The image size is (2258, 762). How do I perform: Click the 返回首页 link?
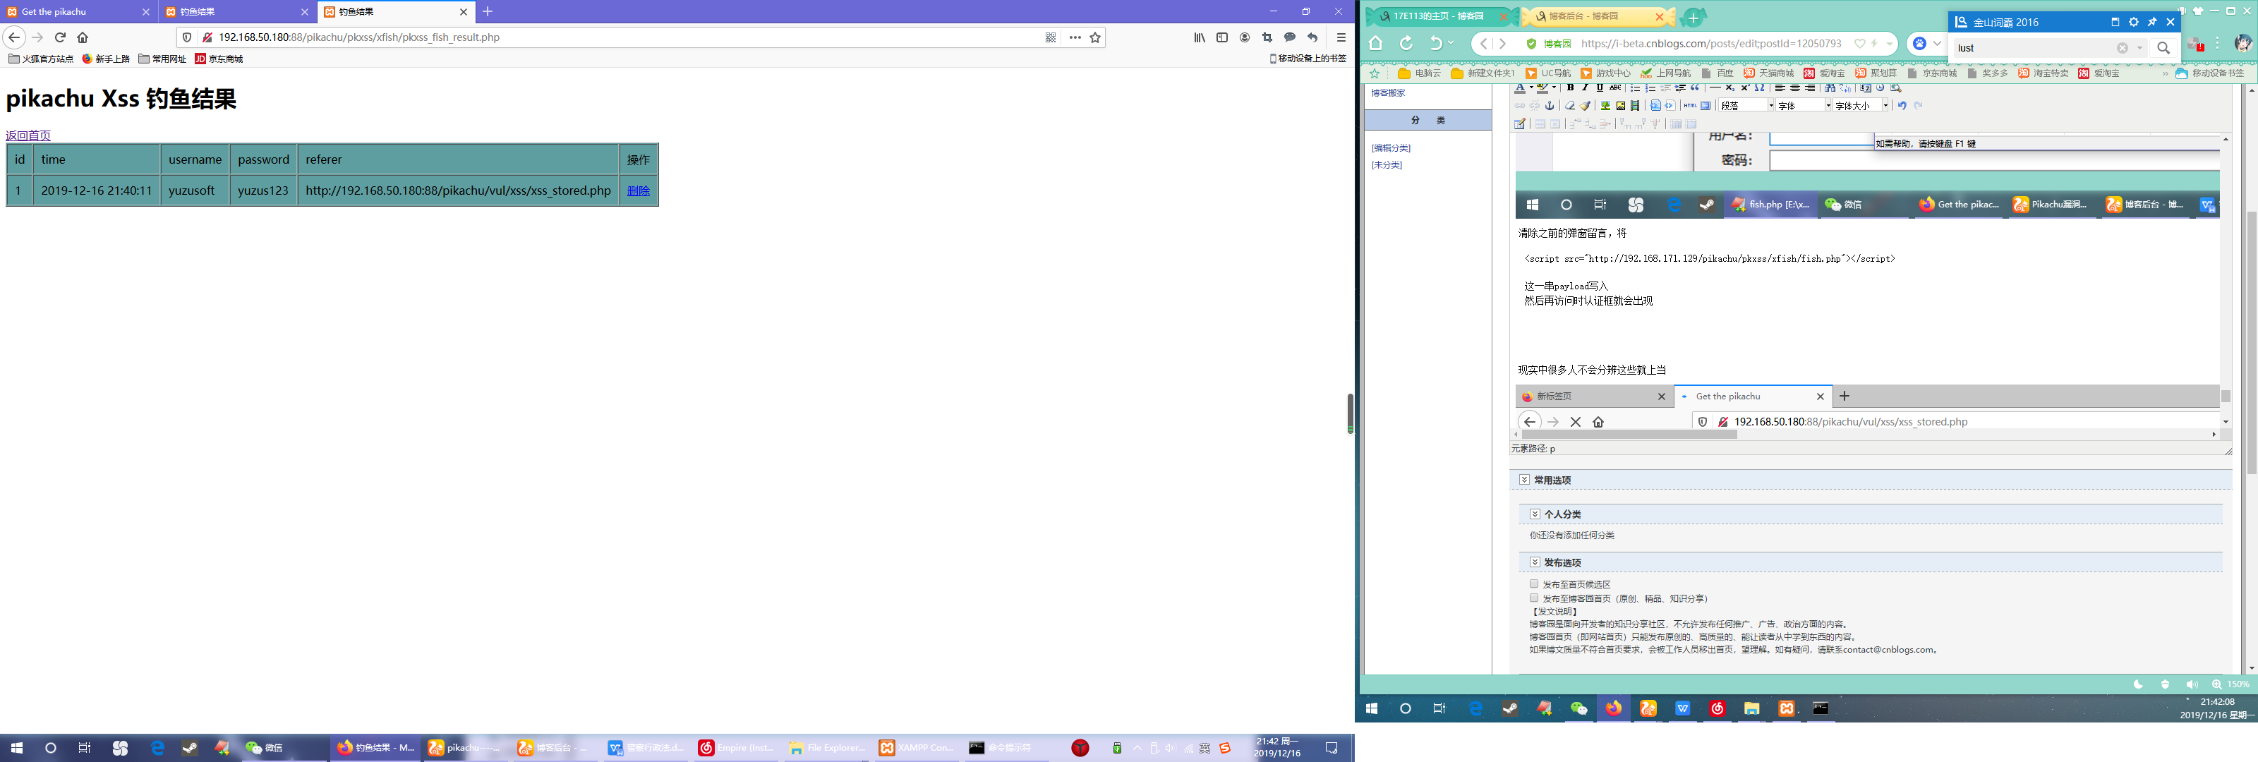[28, 135]
